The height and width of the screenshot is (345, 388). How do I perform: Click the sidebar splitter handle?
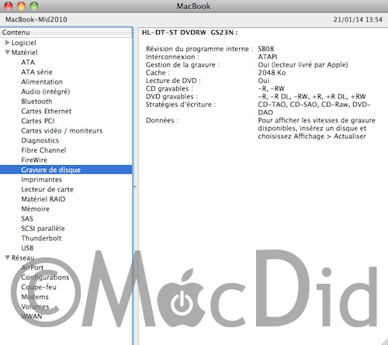[135, 186]
